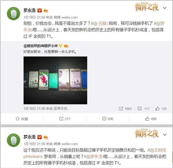Open 罗永浩 username in the second post
The width and height of the screenshot is (173, 168).
(x=29, y=137)
